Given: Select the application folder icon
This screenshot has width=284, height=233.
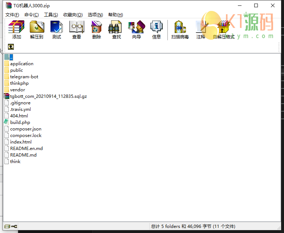Looking at the screenshot, I should 7,64.
